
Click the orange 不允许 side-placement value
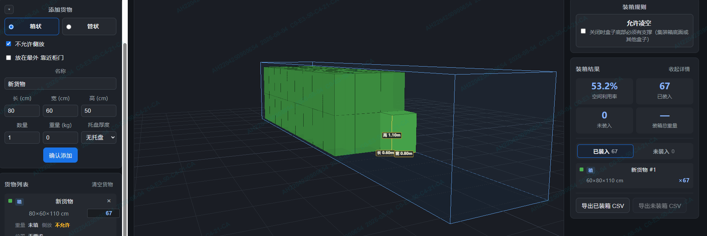pos(63,225)
